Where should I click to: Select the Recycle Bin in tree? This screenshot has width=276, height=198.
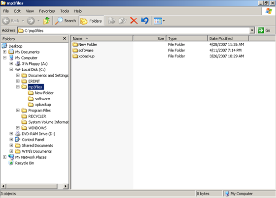tap(25, 163)
